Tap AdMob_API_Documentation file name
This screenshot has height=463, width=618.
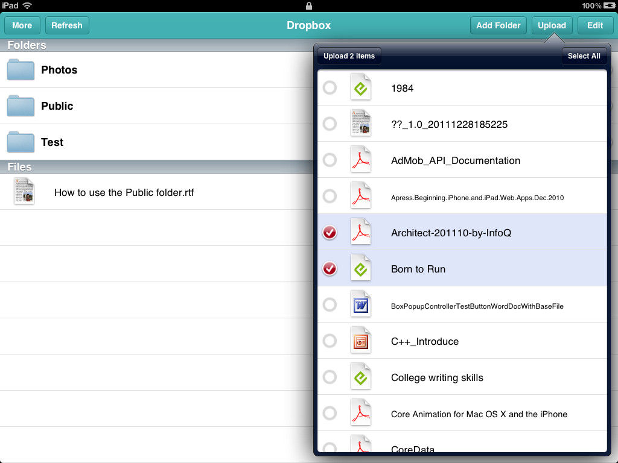[x=456, y=160]
